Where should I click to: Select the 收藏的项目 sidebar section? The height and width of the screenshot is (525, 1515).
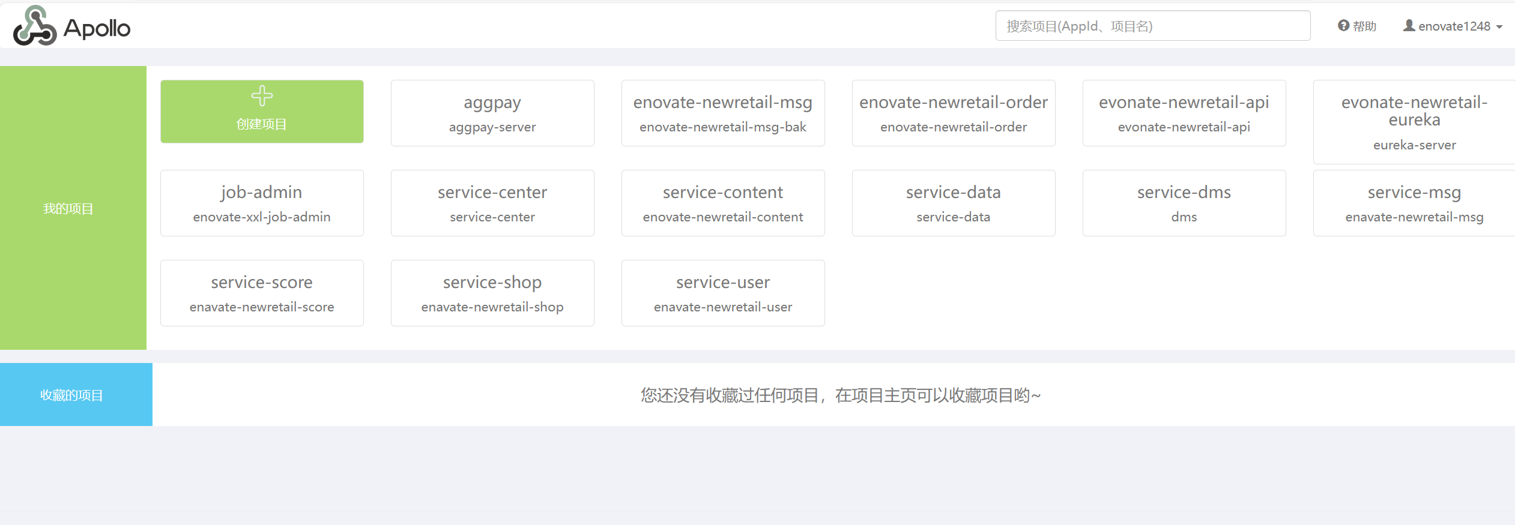(76, 394)
